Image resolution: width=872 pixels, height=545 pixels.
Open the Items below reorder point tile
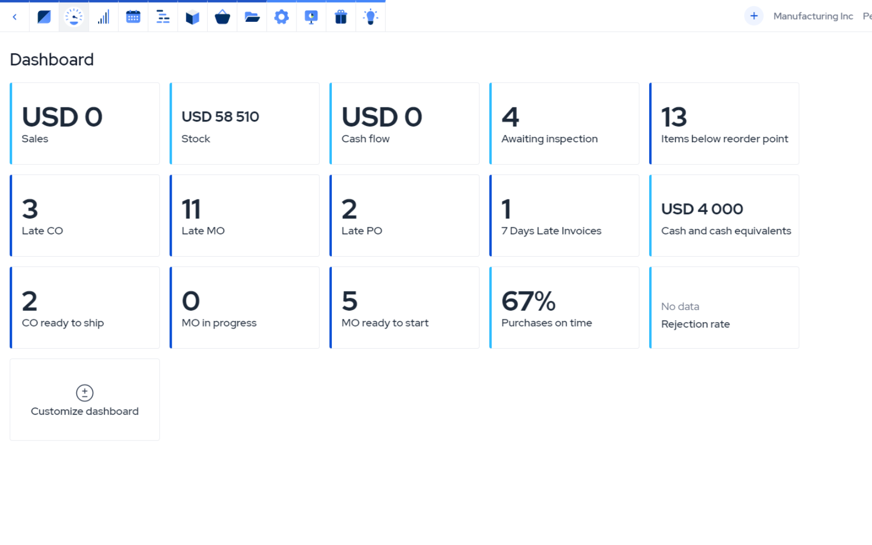click(724, 123)
